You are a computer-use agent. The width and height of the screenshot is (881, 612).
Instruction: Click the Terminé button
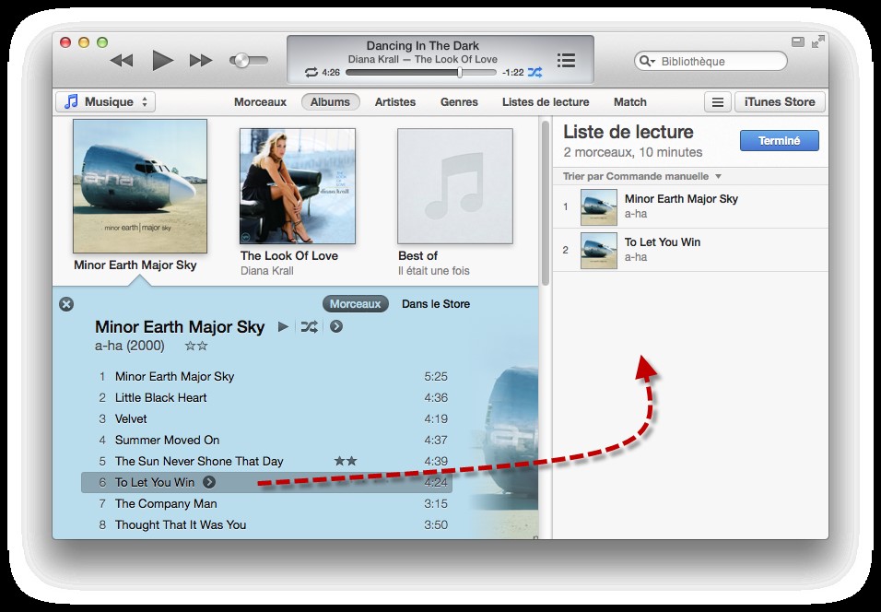(779, 141)
